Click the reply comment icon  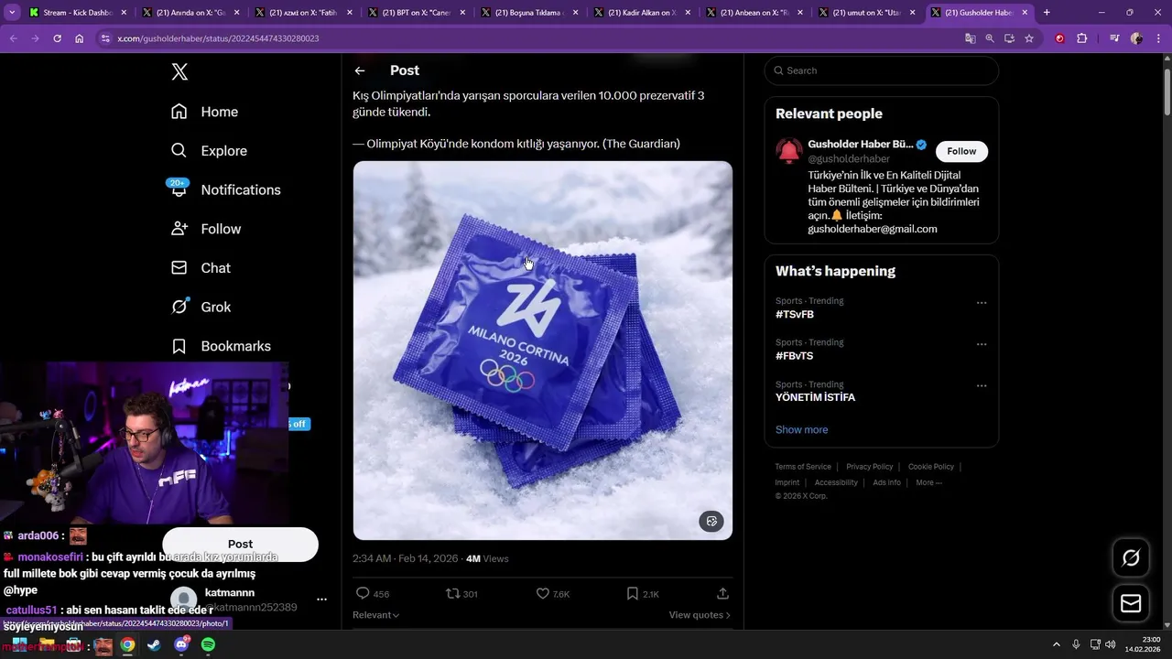(x=363, y=593)
